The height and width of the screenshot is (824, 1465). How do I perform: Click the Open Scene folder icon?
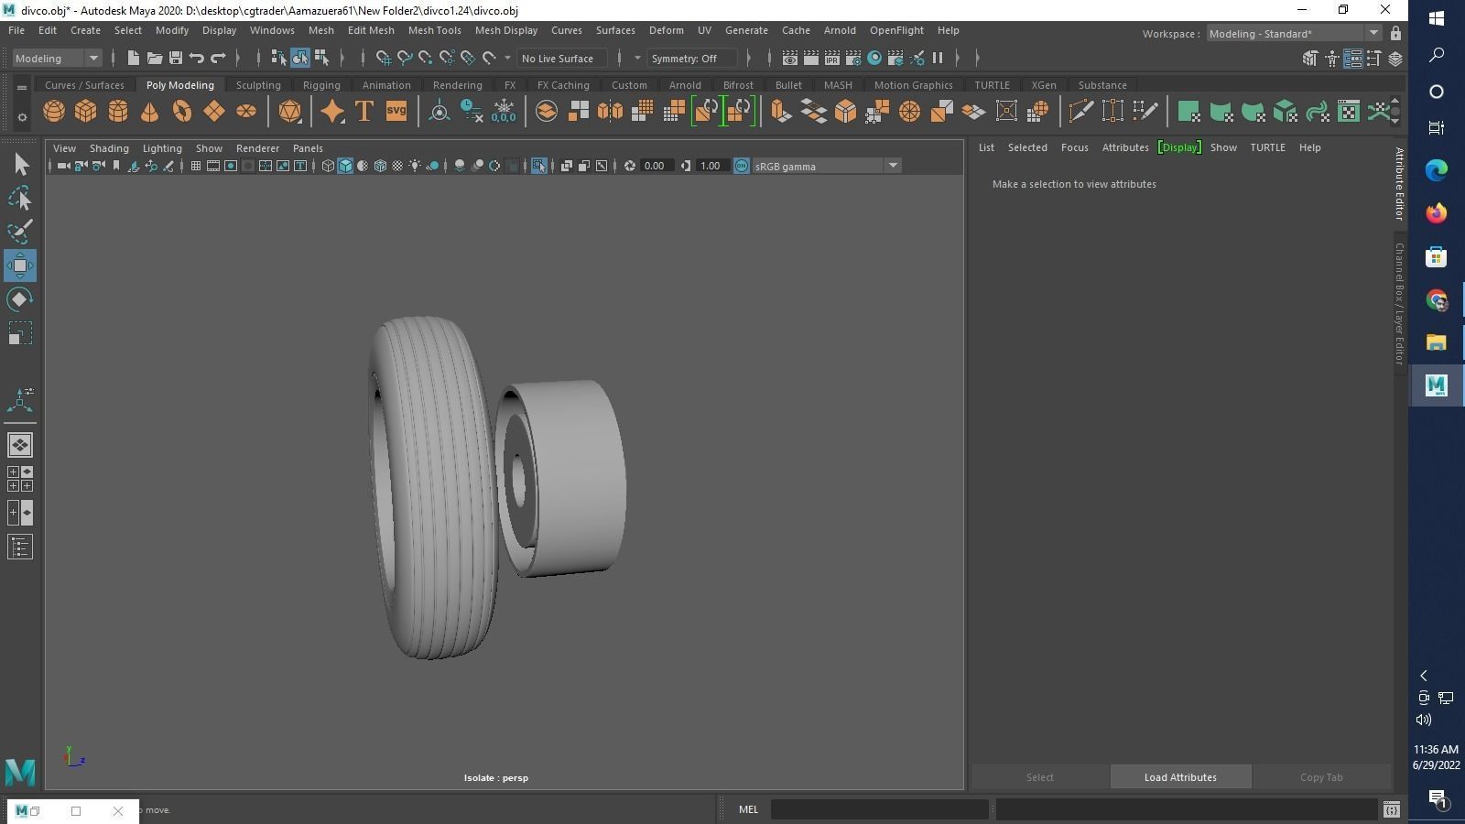155,59
